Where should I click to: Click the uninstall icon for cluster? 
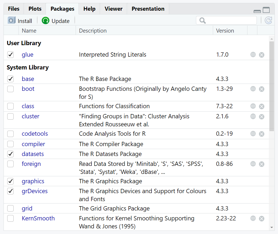[262, 116]
